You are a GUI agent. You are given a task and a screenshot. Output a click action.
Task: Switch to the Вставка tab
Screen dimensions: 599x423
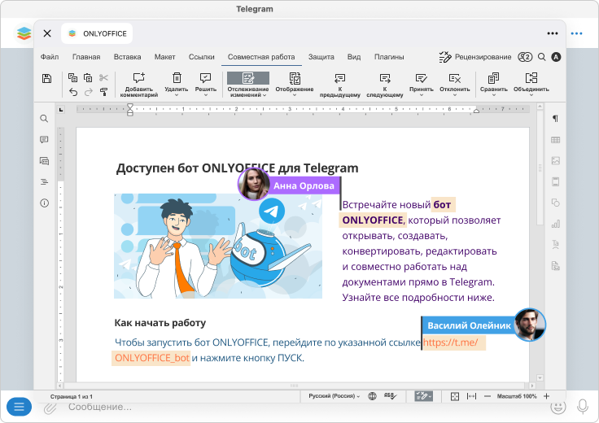[127, 57]
